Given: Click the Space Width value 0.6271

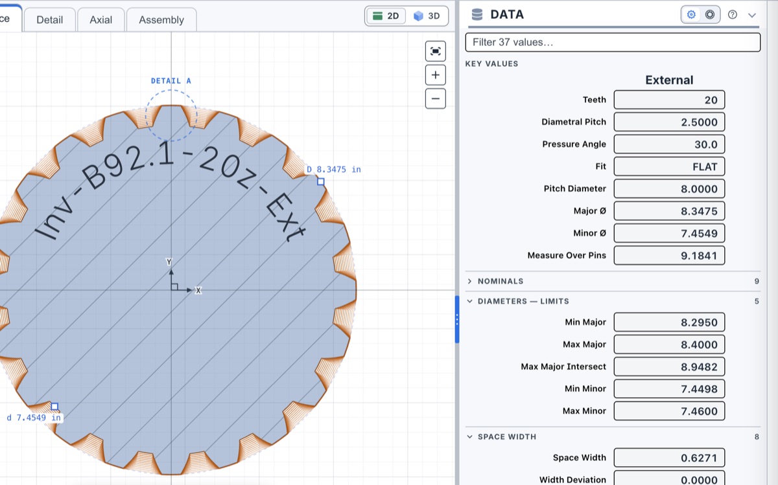Looking at the screenshot, I should coord(669,458).
